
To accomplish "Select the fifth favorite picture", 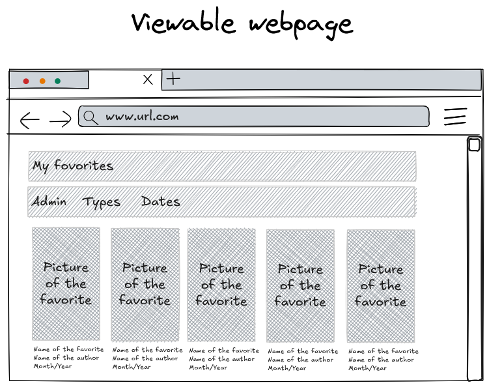I will [380, 285].
